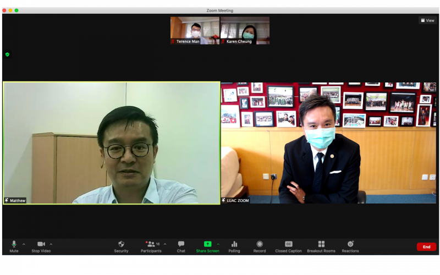Start recording with Record button

click(260, 246)
